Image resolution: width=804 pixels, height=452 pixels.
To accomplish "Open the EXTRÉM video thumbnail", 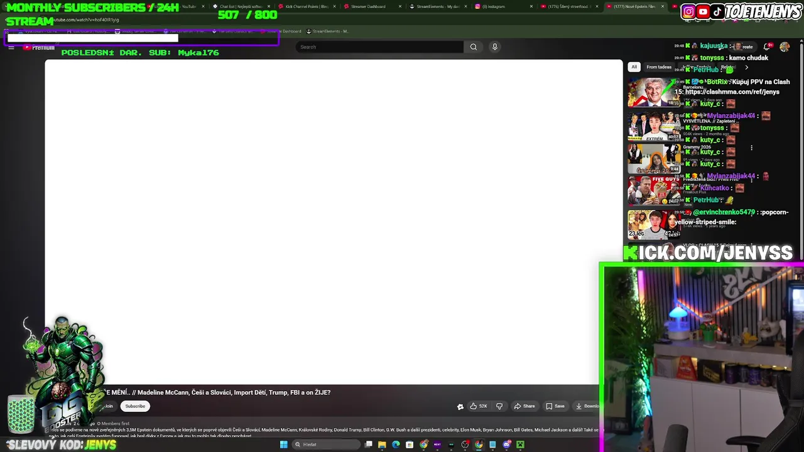I will tap(655, 126).
